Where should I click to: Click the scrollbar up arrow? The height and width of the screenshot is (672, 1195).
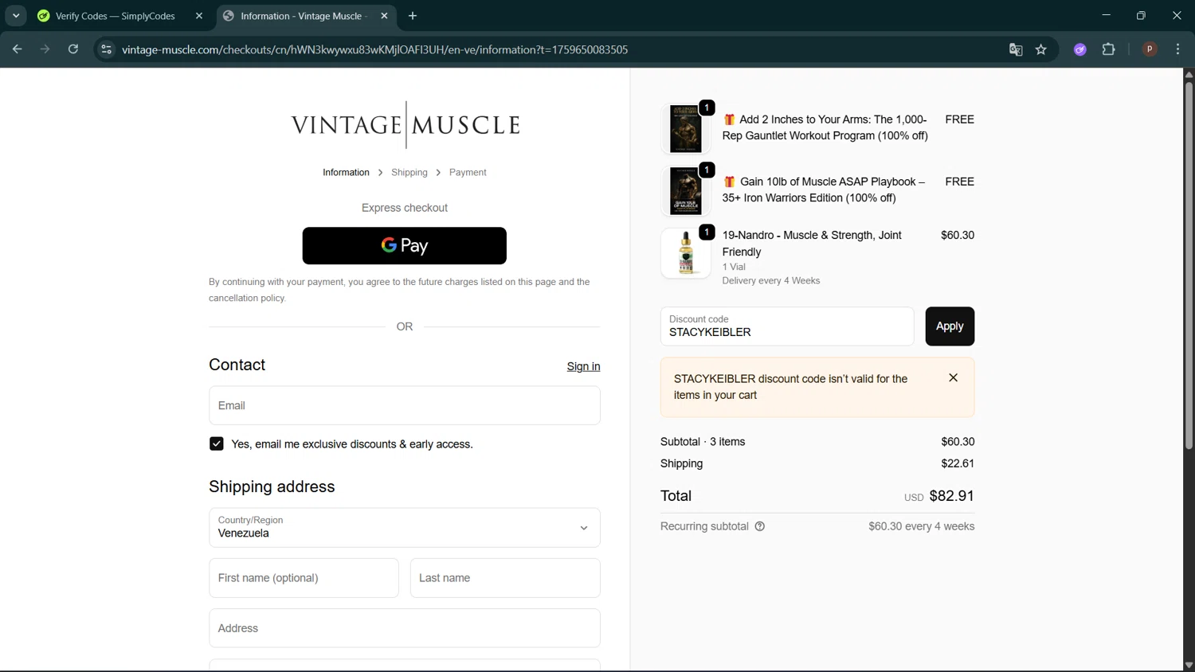(1189, 74)
